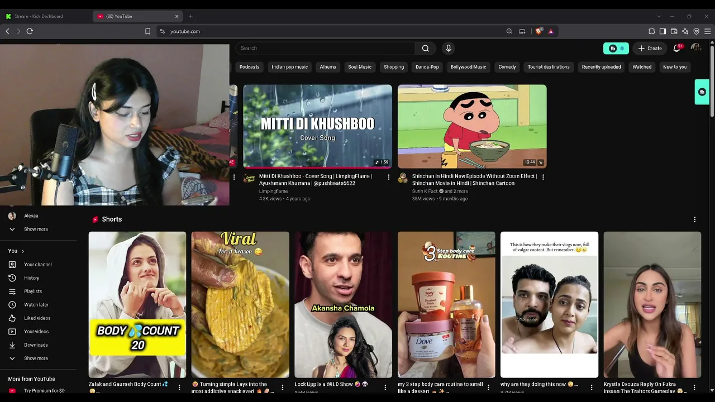The width and height of the screenshot is (715, 402).
Task: Select the Tourist destinations chip
Action: 549,67
